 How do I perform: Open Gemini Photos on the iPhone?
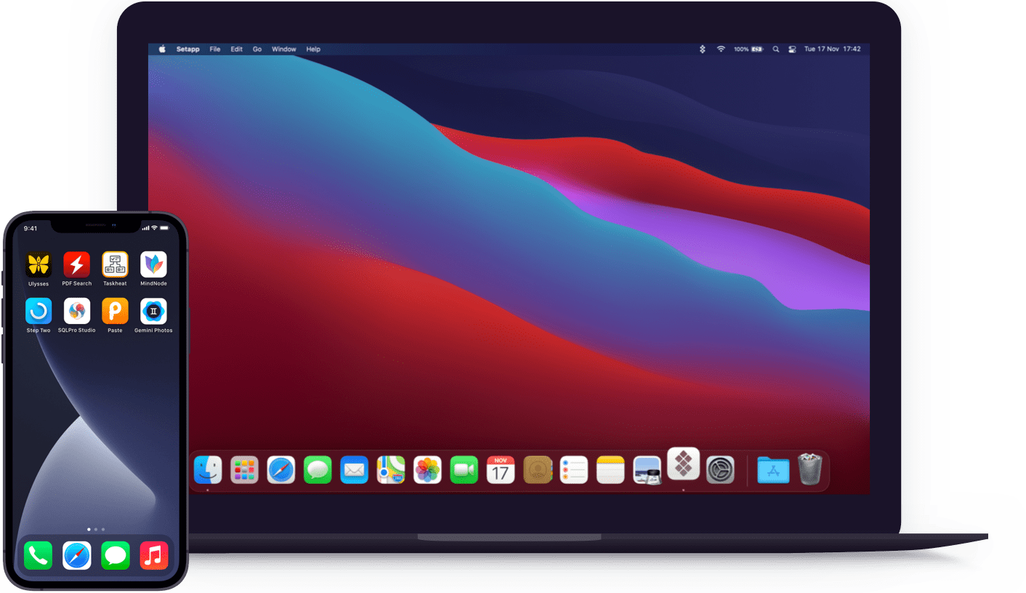(153, 311)
